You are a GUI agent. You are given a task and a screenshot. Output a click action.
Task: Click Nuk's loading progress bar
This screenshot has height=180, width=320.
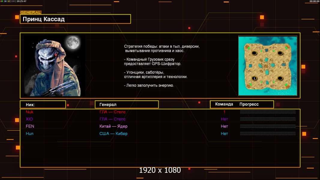(x=268, y=112)
